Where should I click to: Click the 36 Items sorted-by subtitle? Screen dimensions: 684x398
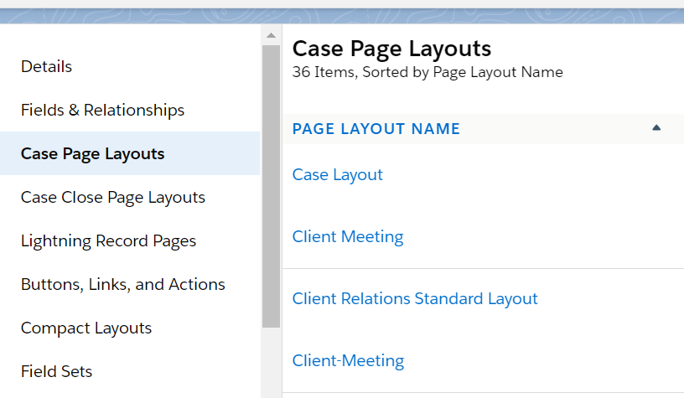click(x=427, y=72)
